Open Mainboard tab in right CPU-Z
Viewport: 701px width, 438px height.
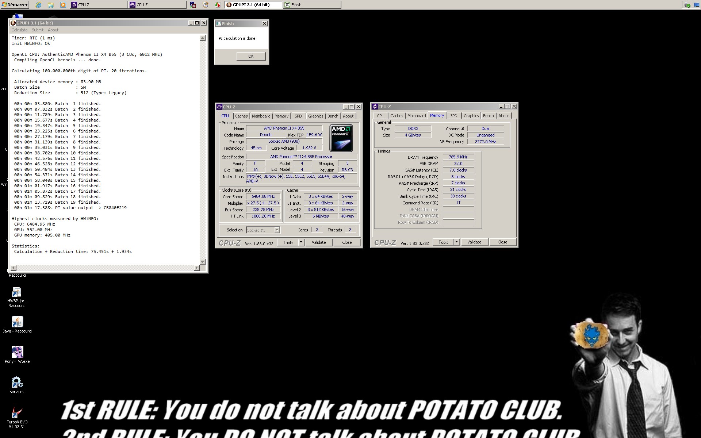417,116
